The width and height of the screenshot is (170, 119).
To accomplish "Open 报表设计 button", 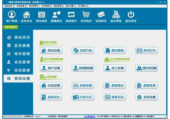I will tap(51, 97).
